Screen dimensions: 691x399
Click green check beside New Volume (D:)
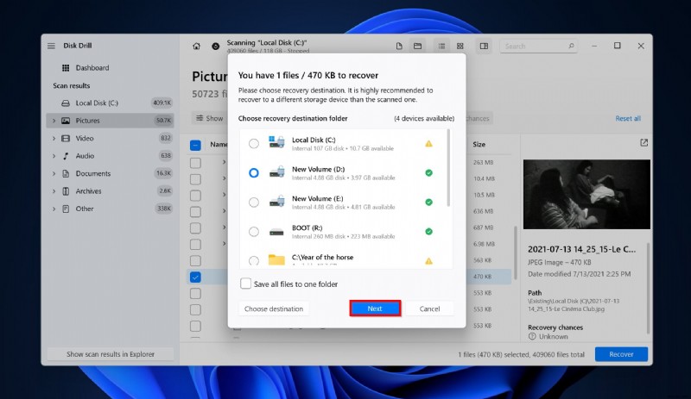[x=428, y=173]
